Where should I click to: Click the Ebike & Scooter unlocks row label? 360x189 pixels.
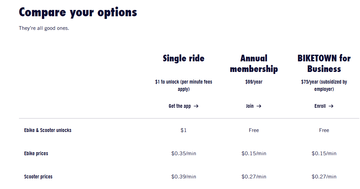coord(48,130)
